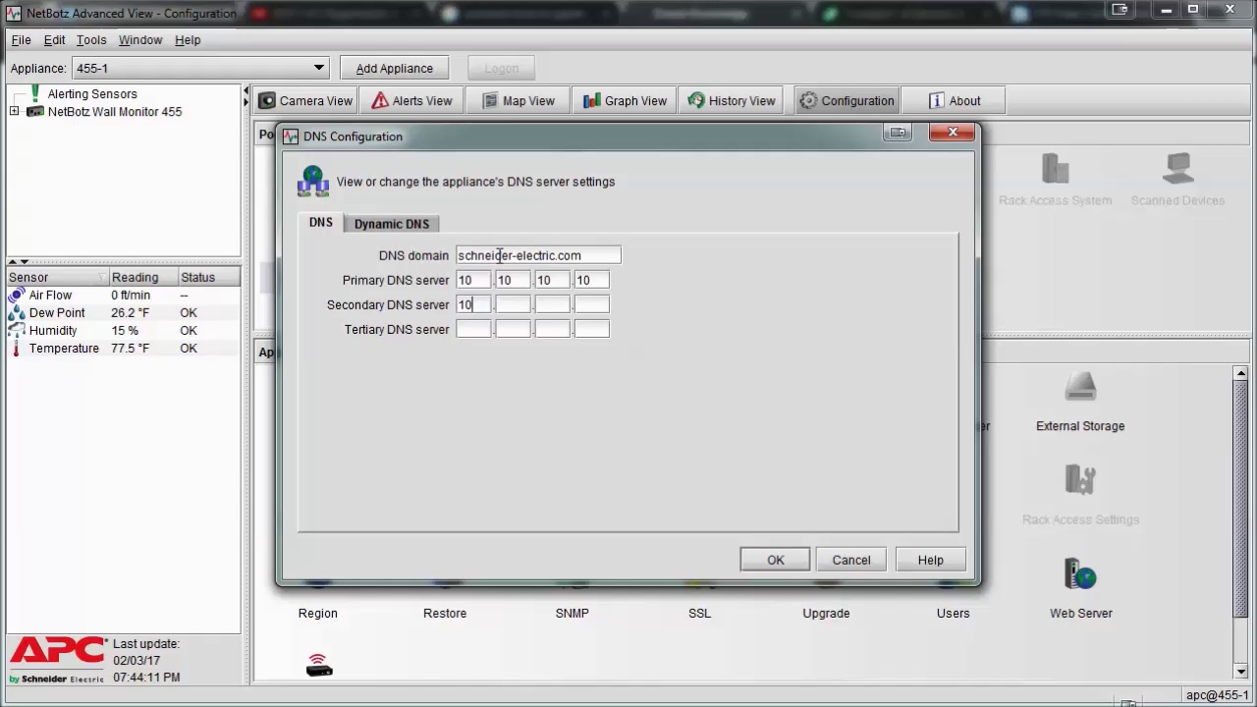
Task: Select the Dew Point sensor row
Action: (124, 312)
